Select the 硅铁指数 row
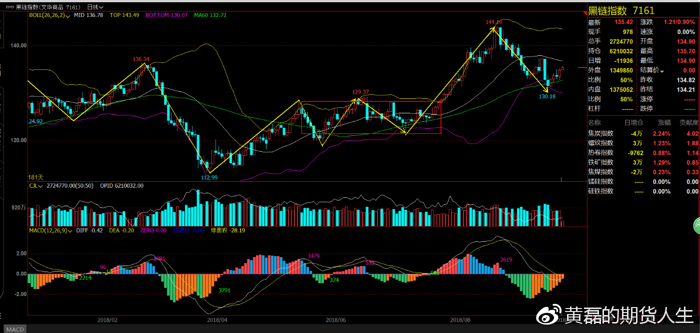This screenshot has width=700, height=333. point(643,191)
